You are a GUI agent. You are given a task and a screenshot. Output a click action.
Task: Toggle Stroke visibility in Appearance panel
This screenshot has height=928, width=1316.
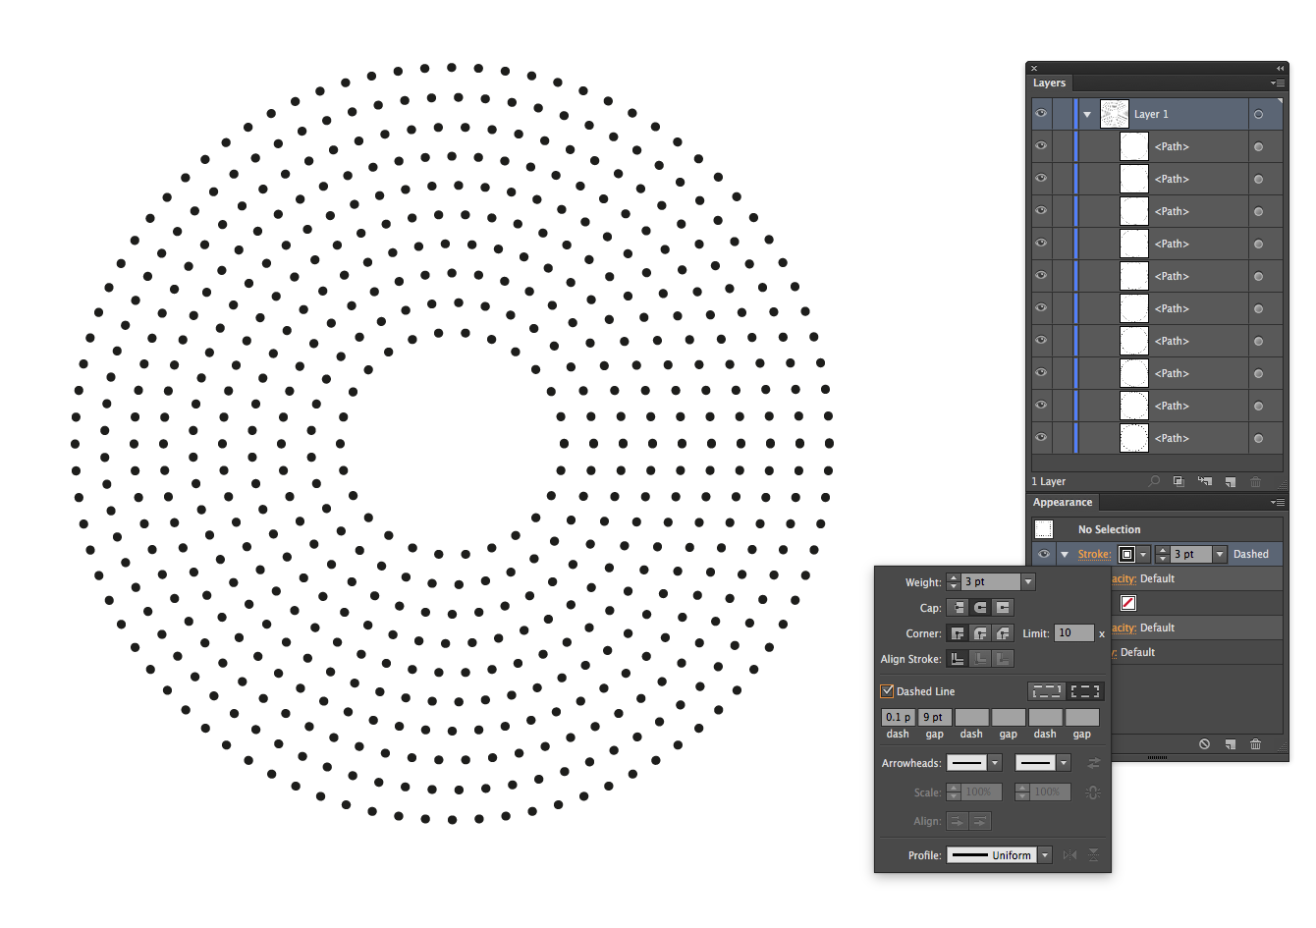[1044, 554]
